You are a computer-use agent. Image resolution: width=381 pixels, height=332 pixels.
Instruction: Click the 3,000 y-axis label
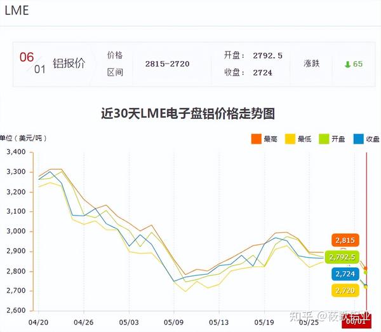point(16,231)
